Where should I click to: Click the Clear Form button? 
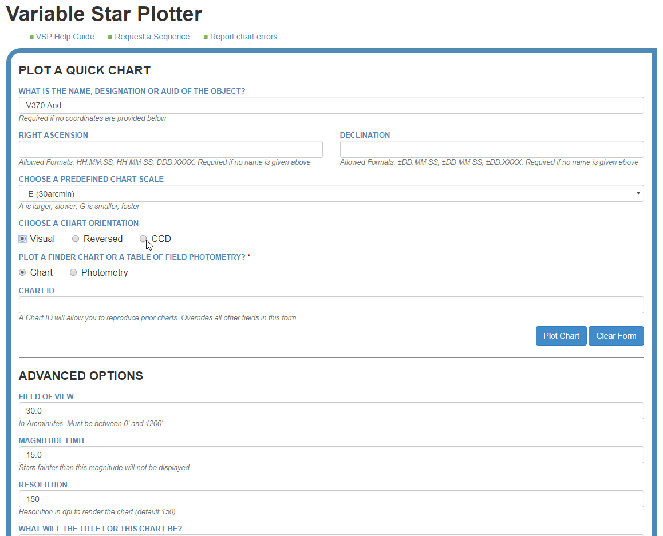click(616, 336)
